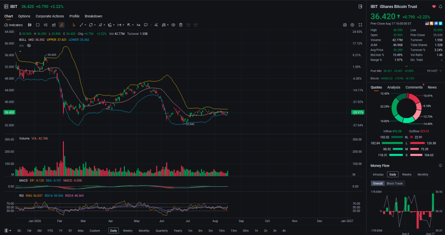Enter fullscreen chart mode

coord(361,25)
